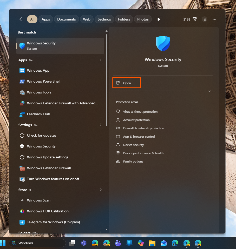The width and height of the screenshot is (236, 249).
Task: Open Windows Security under Settings results
Action: tap(60, 146)
